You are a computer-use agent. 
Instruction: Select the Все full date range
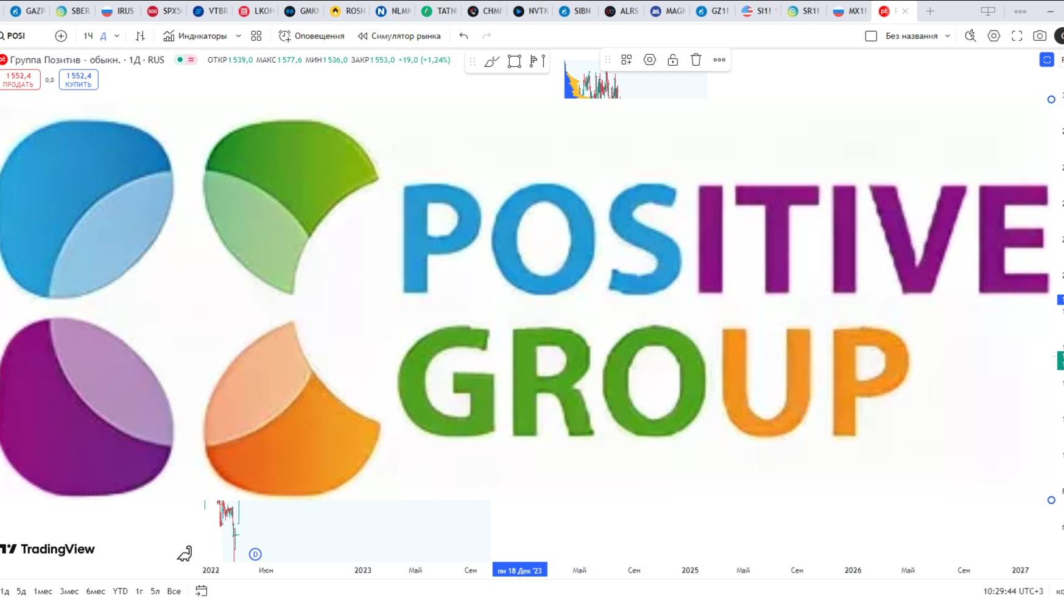[174, 591]
